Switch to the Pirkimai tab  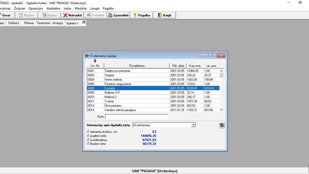[x=29, y=23]
